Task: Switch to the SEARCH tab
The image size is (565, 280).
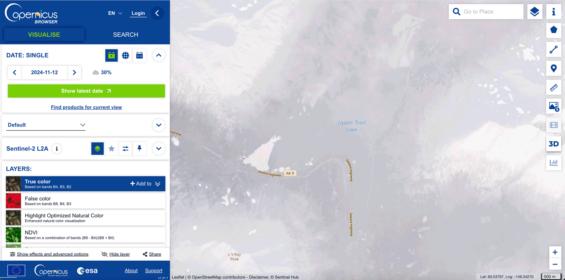Action: point(126,35)
